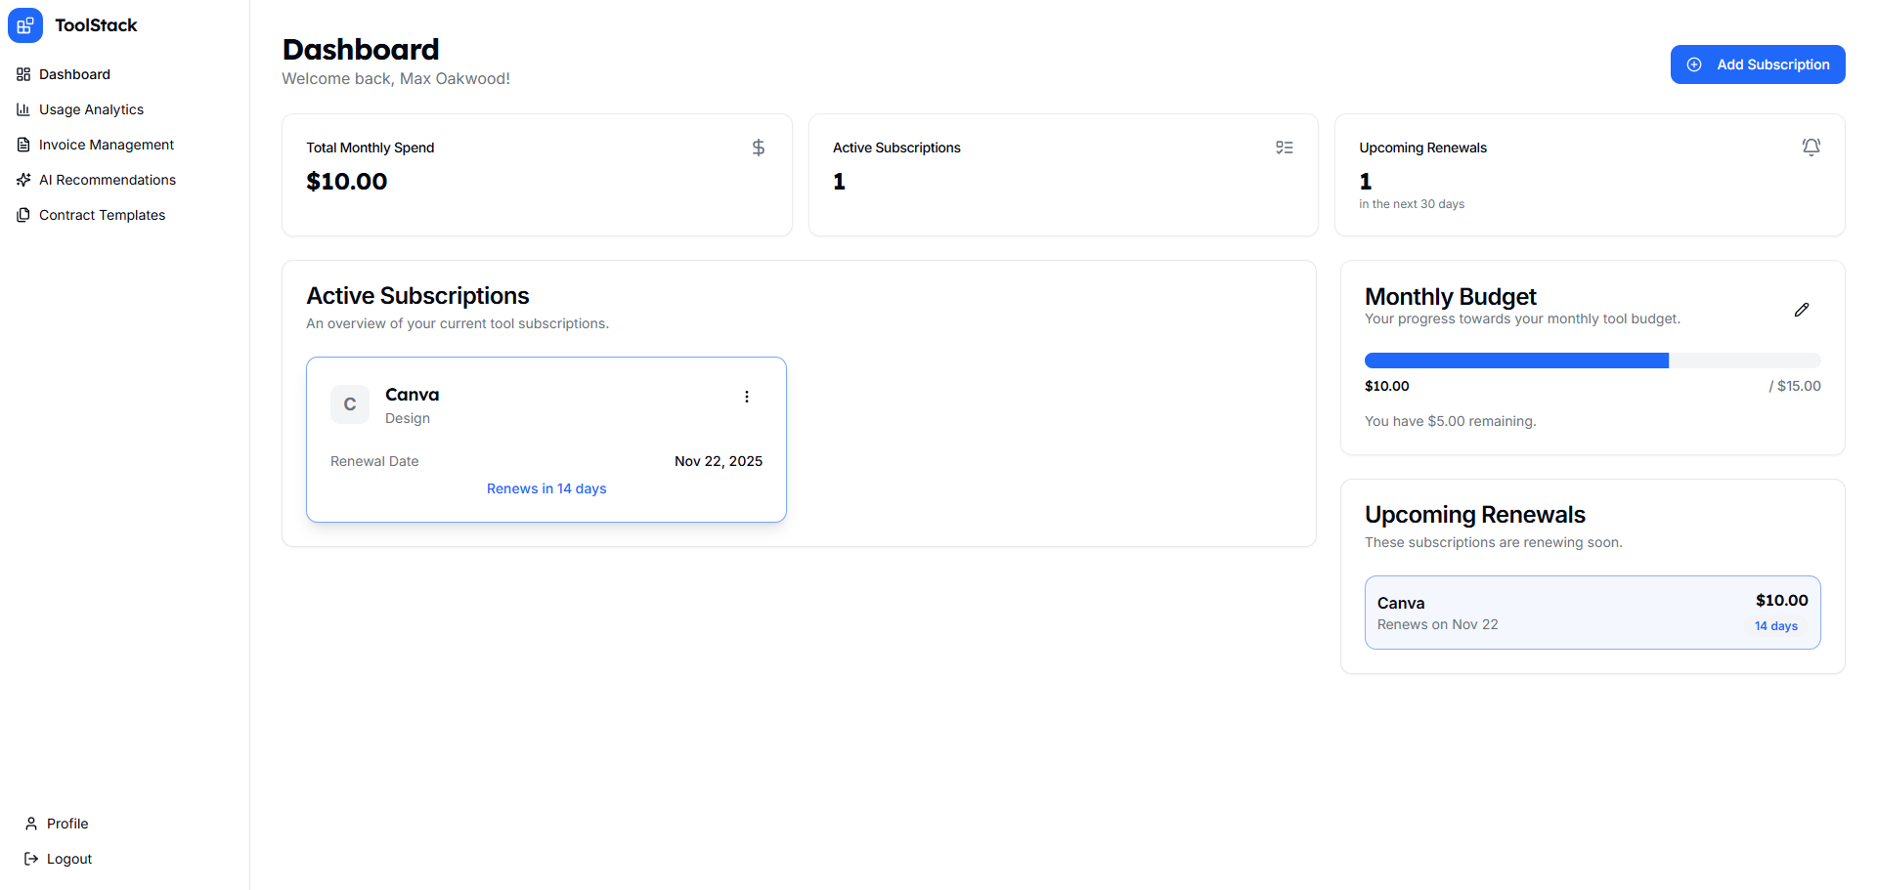
Task: Switch to the Dashboard menu item
Action: point(73,74)
